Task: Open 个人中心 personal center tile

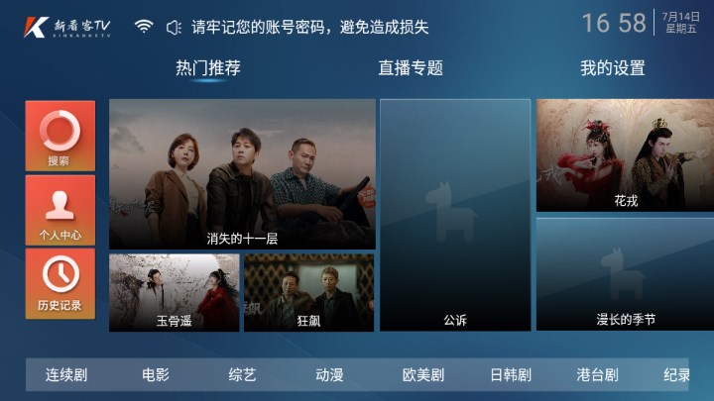Action: [x=60, y=210]
